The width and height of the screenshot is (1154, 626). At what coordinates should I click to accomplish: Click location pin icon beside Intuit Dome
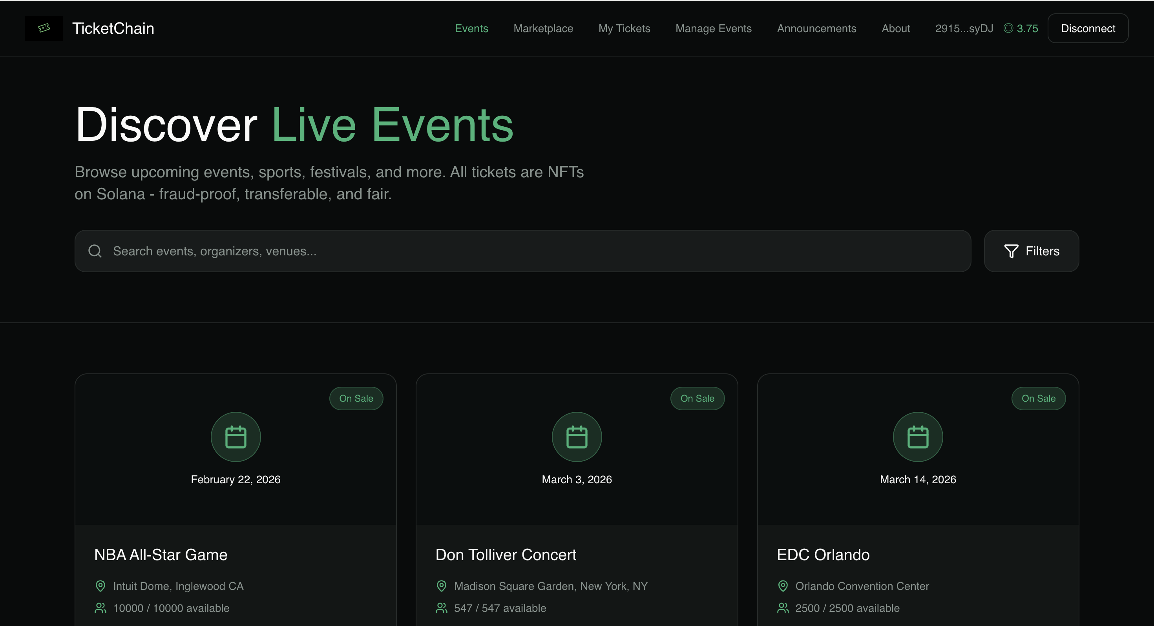[100, 586]
